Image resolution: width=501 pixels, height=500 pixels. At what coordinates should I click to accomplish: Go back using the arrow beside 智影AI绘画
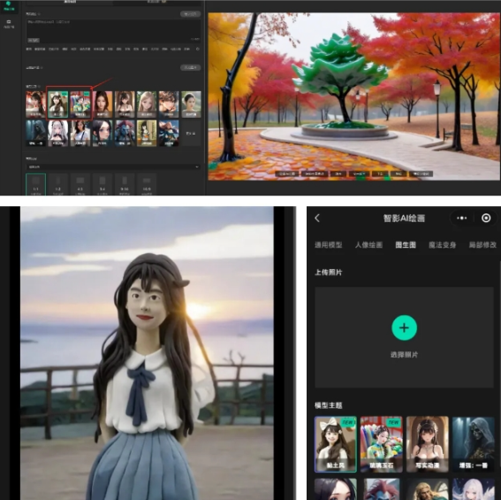(317, 219)
